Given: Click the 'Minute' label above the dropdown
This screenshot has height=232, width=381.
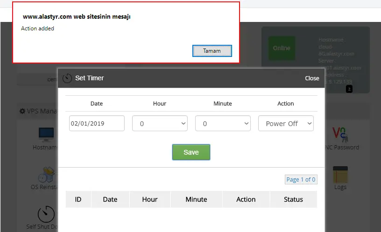Looking at the screenshot, I should tap(223, 104).
